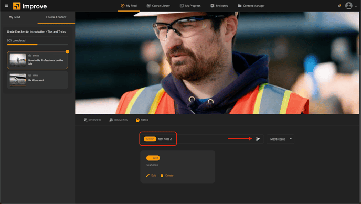Switch to the Comments tab

click(119, 120)
